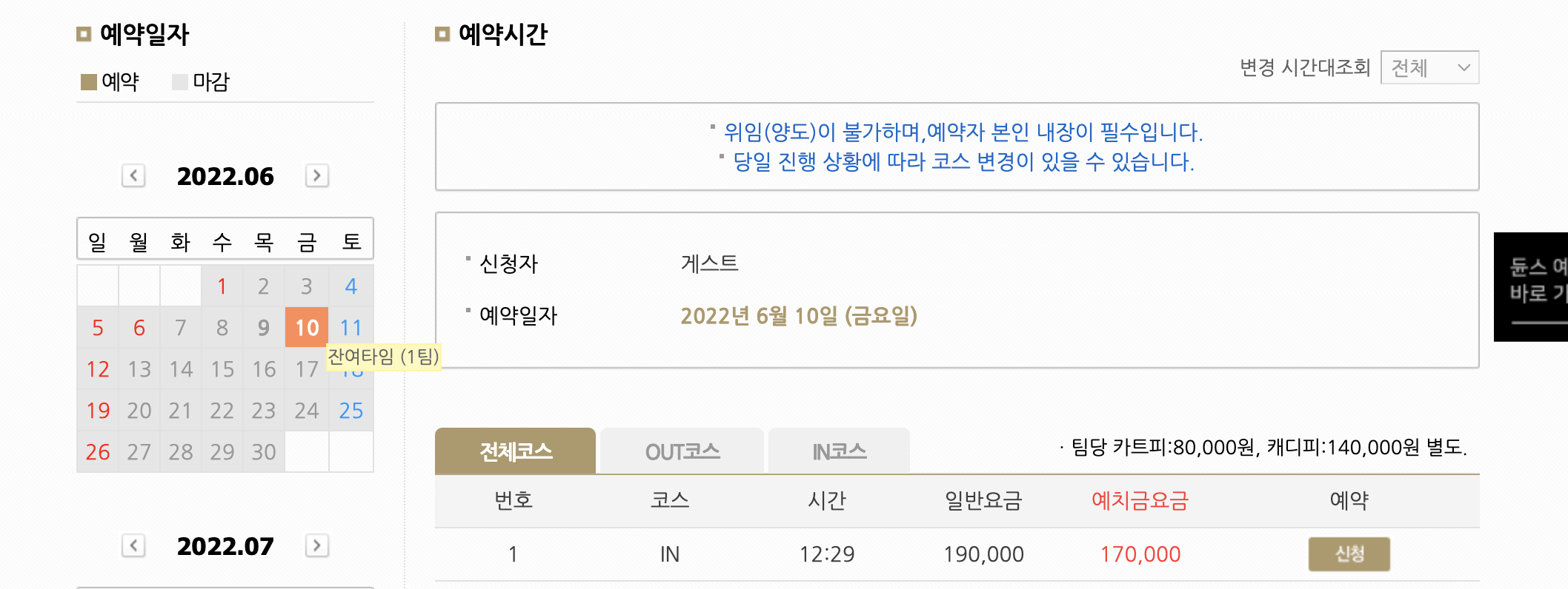The image size is (1568, 589).
Task: Go to previous month from 2022.06
Action: tap(133, 176)
